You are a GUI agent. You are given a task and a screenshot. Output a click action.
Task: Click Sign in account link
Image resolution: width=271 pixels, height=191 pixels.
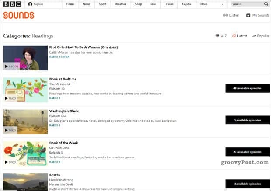point(36,4)
